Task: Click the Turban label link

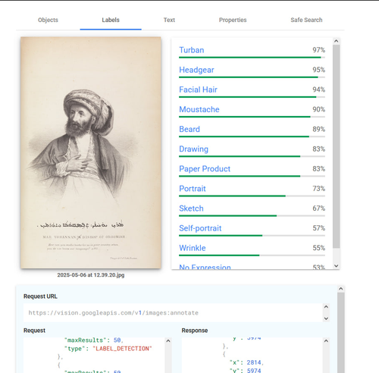Action: (192, 50)
